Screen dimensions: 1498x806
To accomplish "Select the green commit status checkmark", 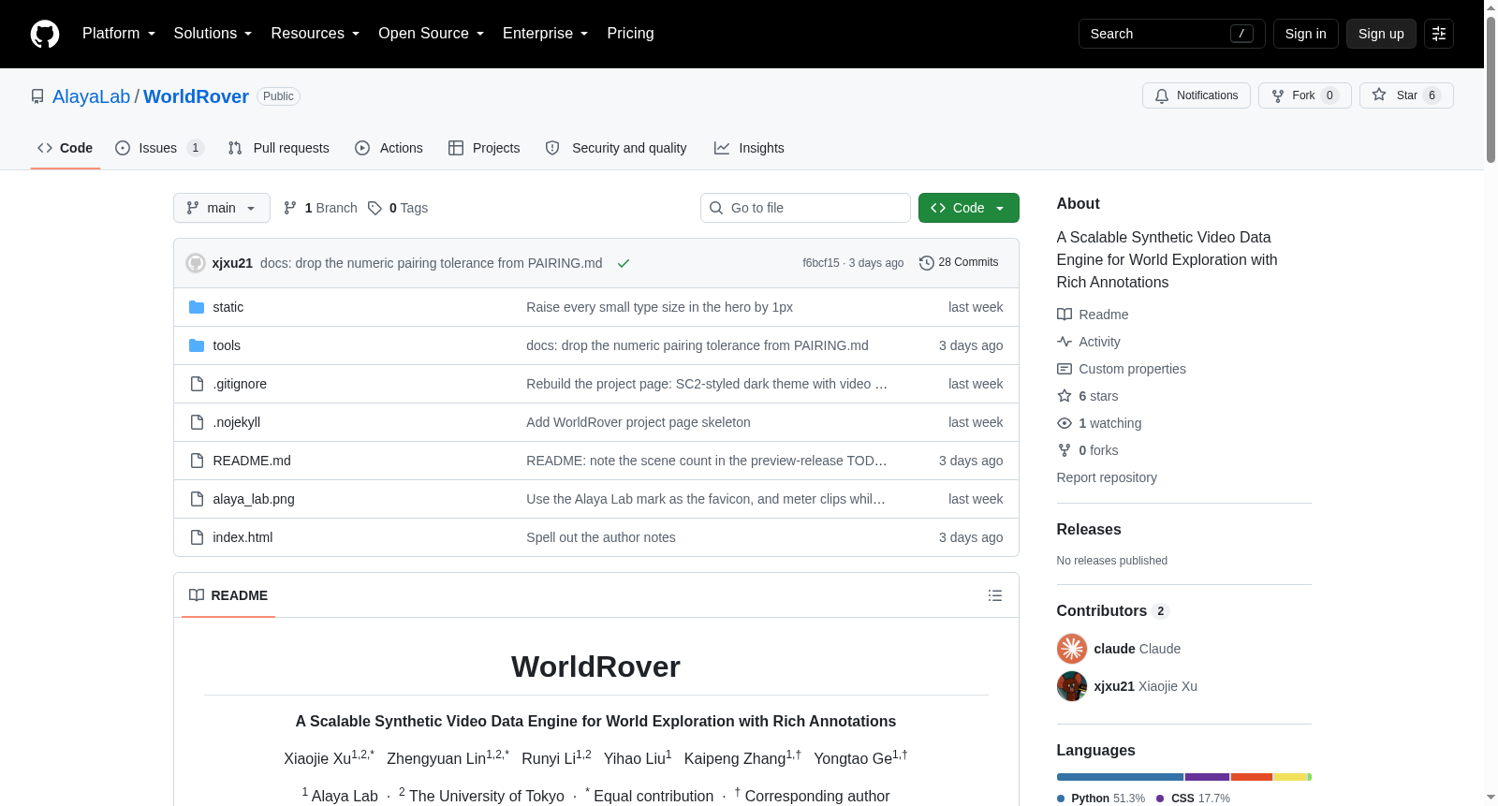I will [624, 263].
